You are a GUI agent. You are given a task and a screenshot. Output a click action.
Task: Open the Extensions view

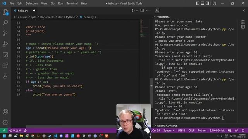tap(5, 65)
